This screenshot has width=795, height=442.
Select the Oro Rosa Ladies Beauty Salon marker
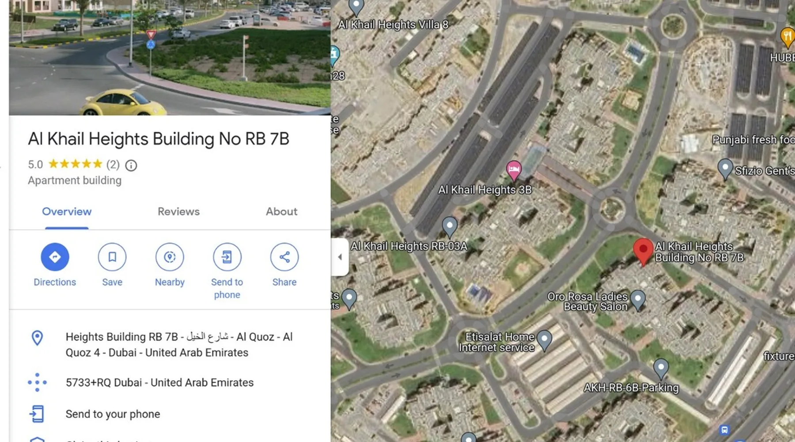click(637, 301)
